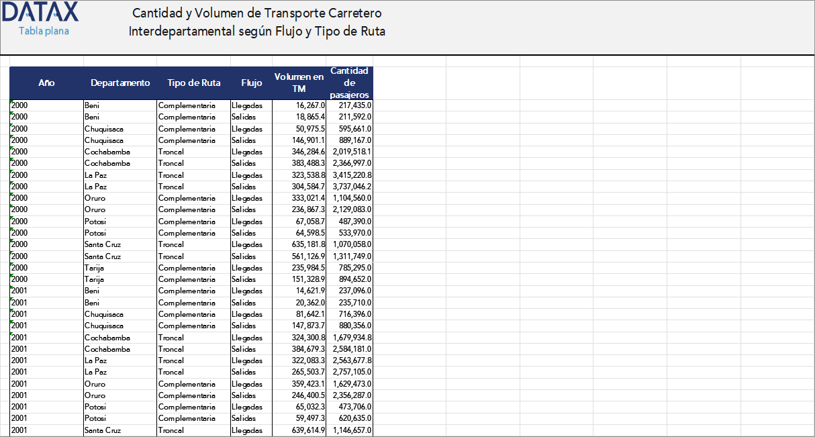Click the report title text
The height and width of the screenshot is (437, 815).
256,21
